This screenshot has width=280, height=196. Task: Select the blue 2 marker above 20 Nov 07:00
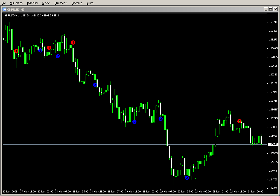click(x=161, y=119)
